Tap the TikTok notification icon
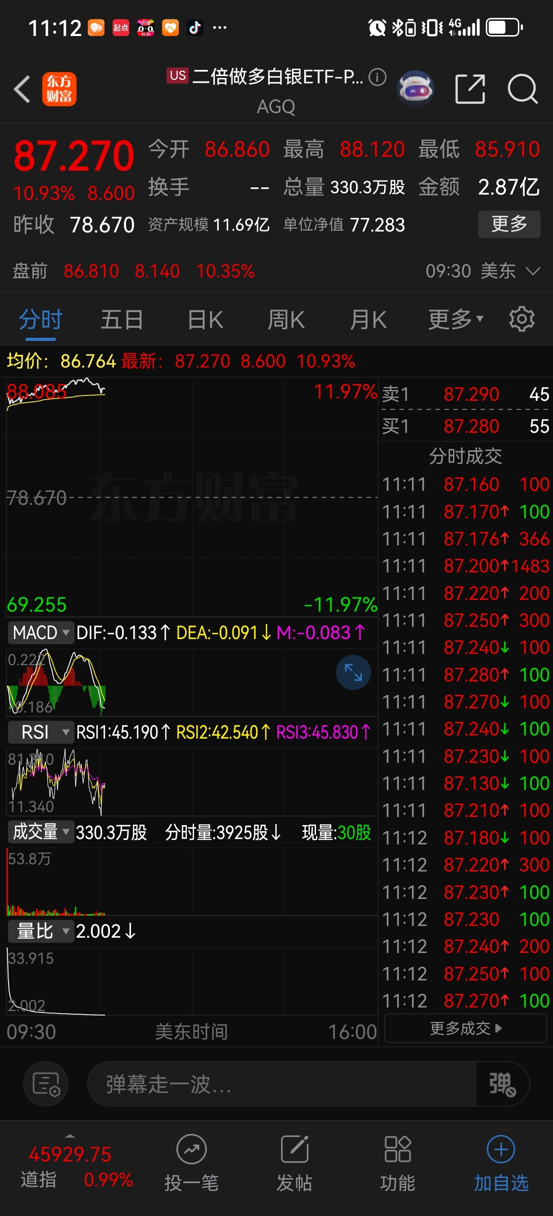Viewport: 553px width, 1216px height. (x=195, y=28)
